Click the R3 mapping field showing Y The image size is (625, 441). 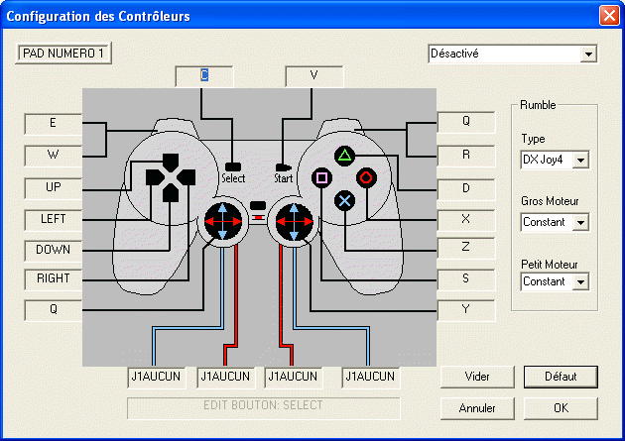466,310
